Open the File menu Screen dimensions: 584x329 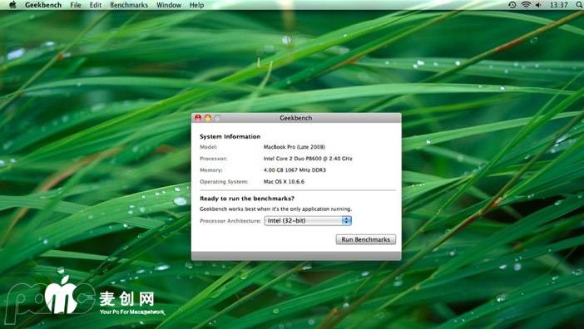click(76, 5)
